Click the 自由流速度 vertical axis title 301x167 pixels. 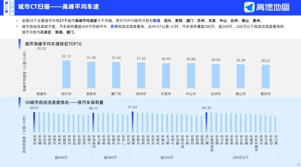[x=24, y=134]
